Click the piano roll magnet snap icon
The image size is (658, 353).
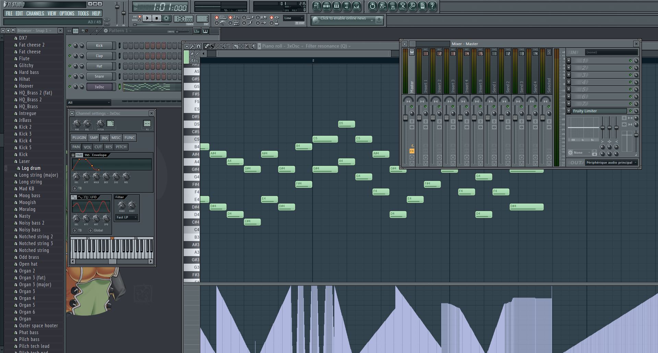[x=199, y=46]
